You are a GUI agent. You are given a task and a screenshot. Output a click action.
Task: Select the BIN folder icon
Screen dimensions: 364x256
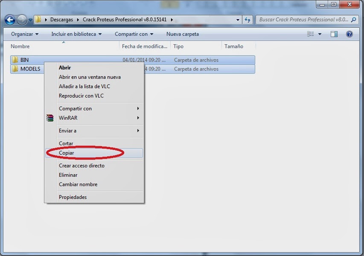click(x=15, y=60)
